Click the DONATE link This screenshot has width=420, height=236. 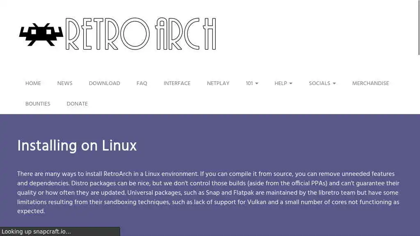[77, 103]
